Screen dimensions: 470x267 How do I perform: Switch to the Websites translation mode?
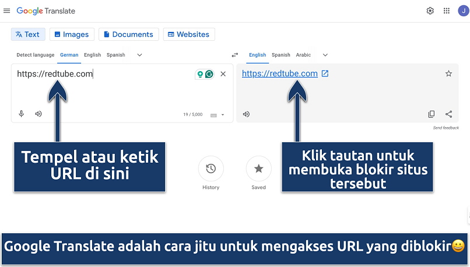click(189, 34)
